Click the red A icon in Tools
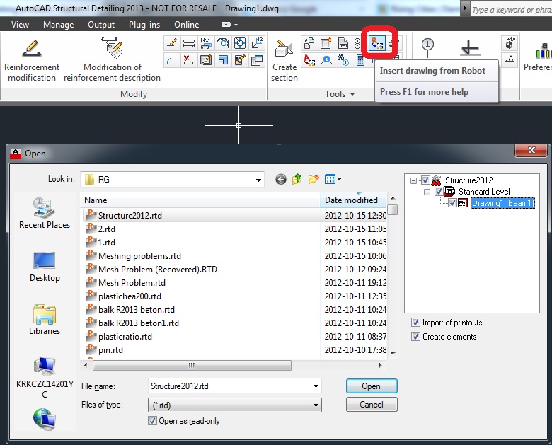The image size is (552, 445). pos(309,60)
